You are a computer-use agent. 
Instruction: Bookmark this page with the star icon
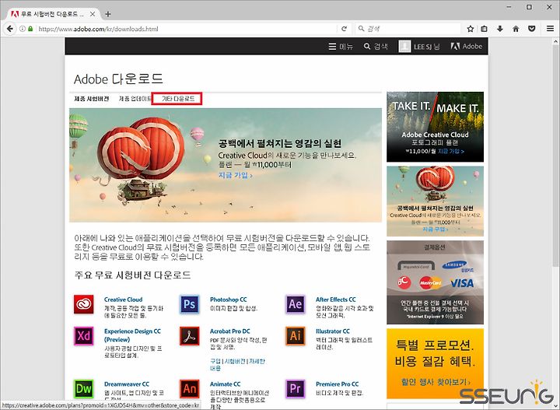click(471, 29)
